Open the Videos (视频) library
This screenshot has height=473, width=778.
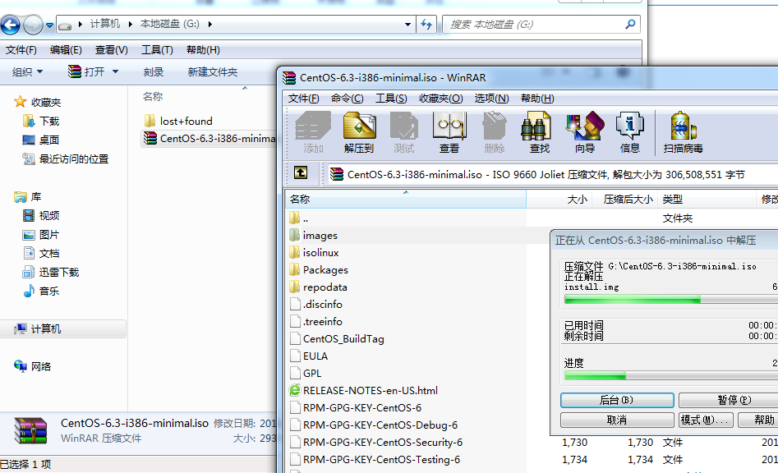[x=41, y=216]
